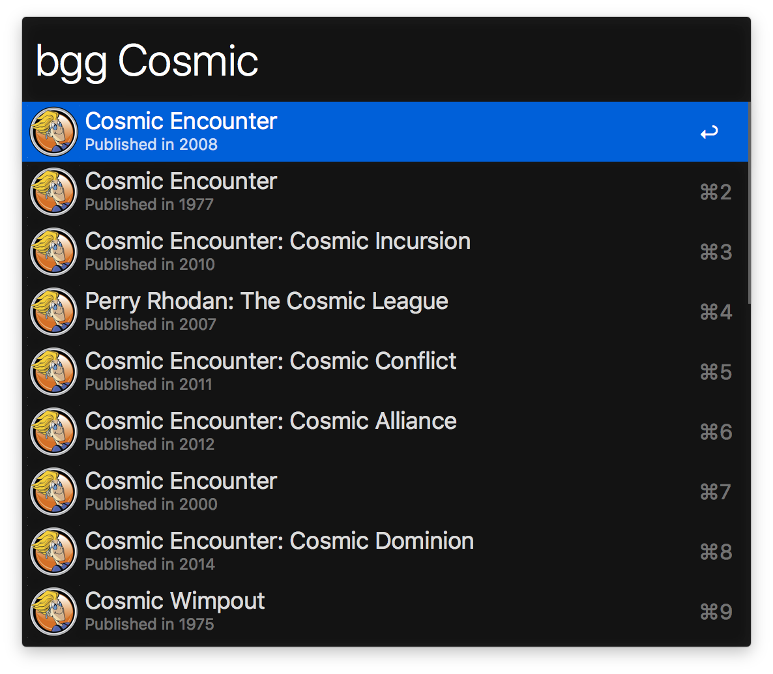
Task: Click the 'Published in 2011' subtitle
Action: click(149, 385)
